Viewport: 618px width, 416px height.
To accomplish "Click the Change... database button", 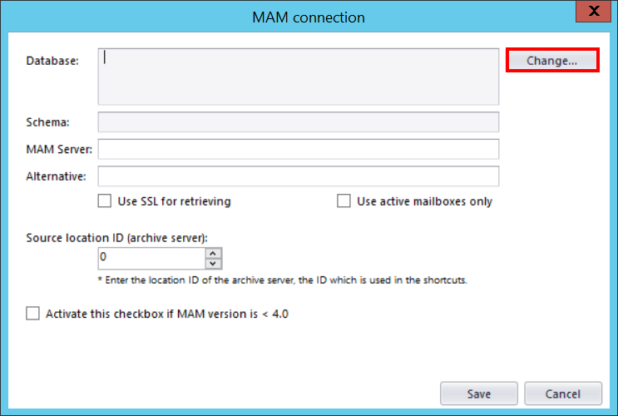I will tap(552, 61).
